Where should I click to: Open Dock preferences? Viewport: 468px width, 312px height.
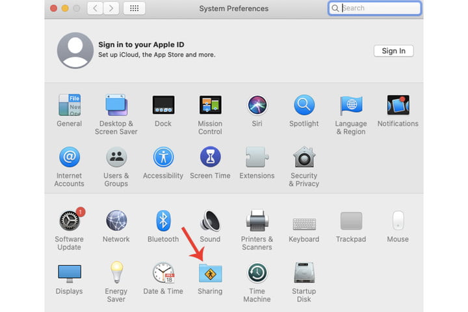pos(163,105)
